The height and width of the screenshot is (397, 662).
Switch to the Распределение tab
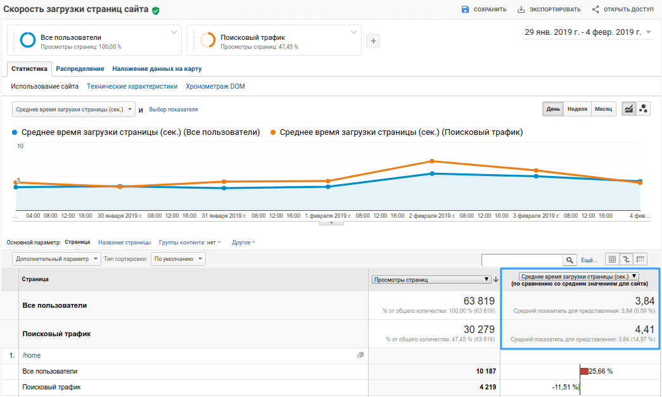click(80, 69)
